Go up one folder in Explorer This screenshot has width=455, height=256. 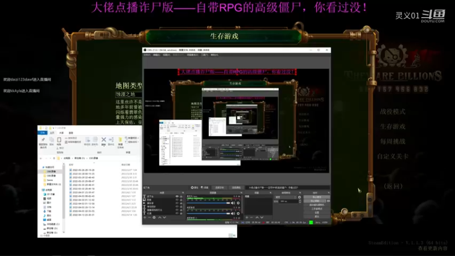[x=54, y=158]
